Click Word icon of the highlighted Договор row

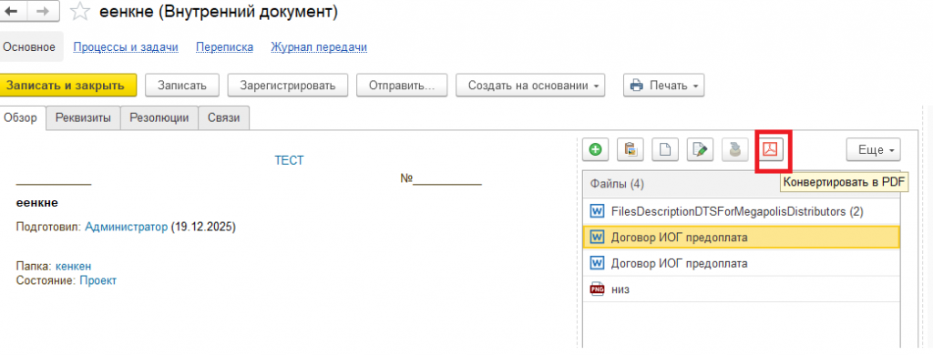pyautogui.click(x=597, y=238)
